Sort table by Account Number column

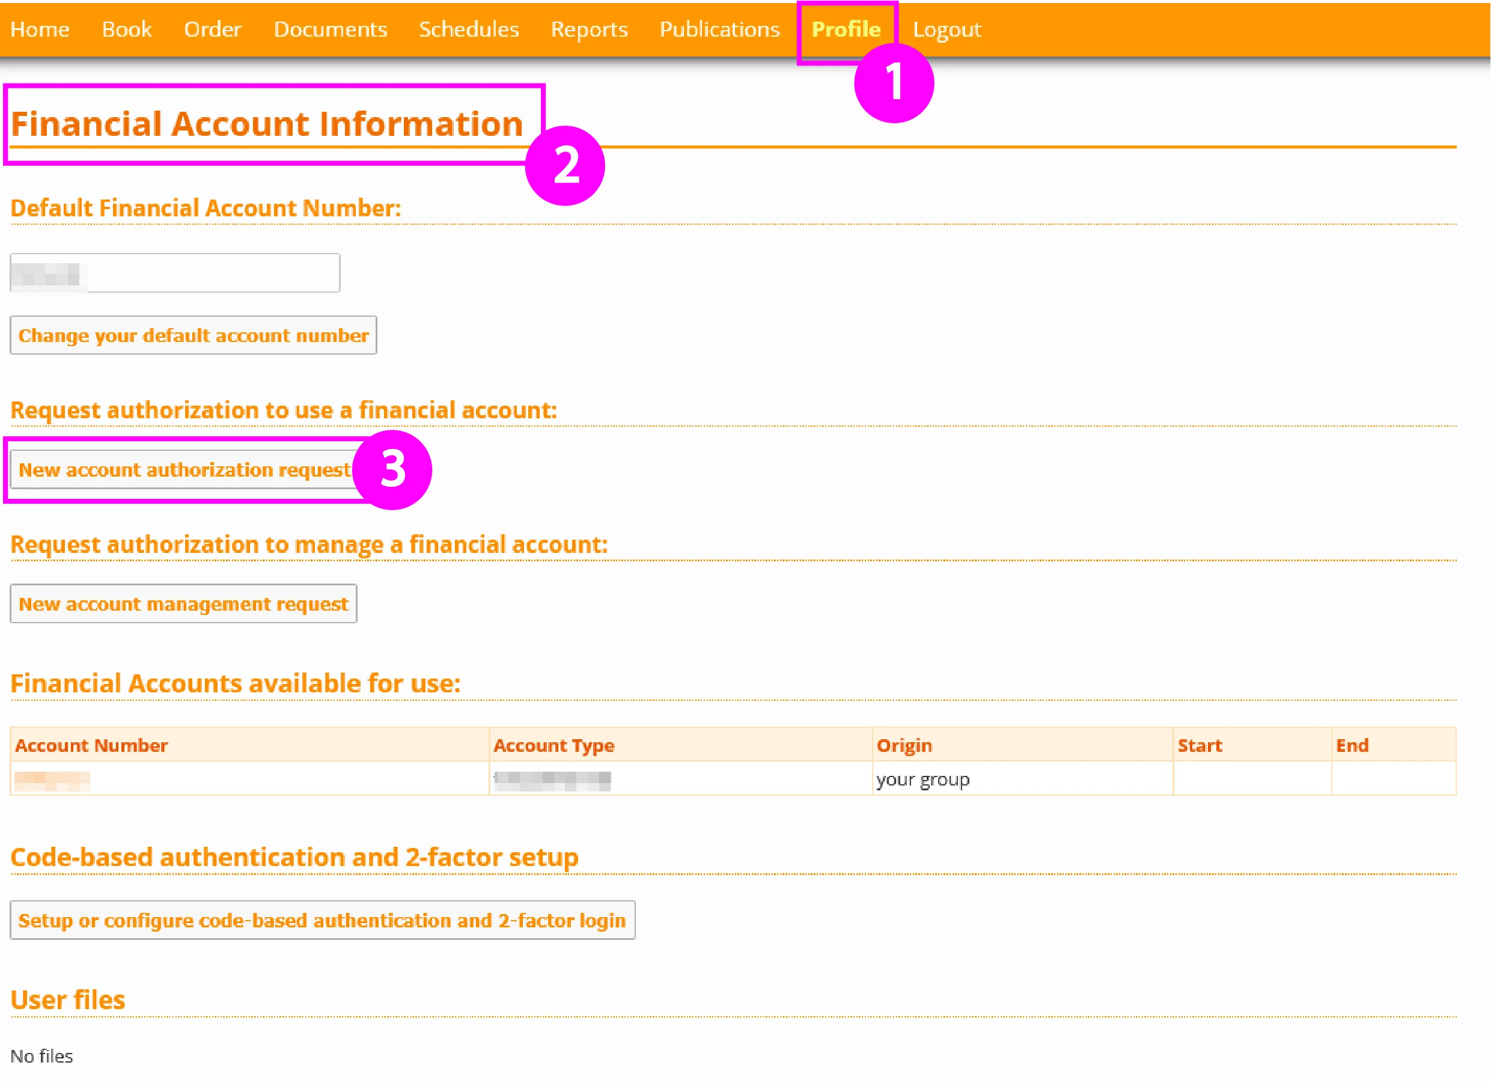92,745
